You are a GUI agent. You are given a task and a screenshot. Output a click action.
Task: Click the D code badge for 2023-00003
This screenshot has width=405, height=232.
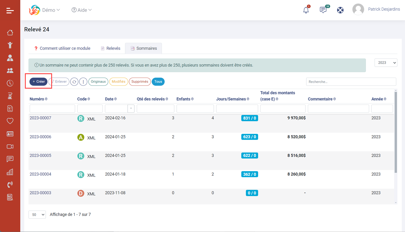tap(81, 193)
